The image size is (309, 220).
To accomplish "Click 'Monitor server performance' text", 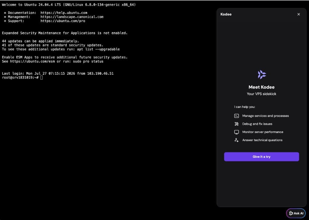I will pyautogui.click(x=263, y=132).
